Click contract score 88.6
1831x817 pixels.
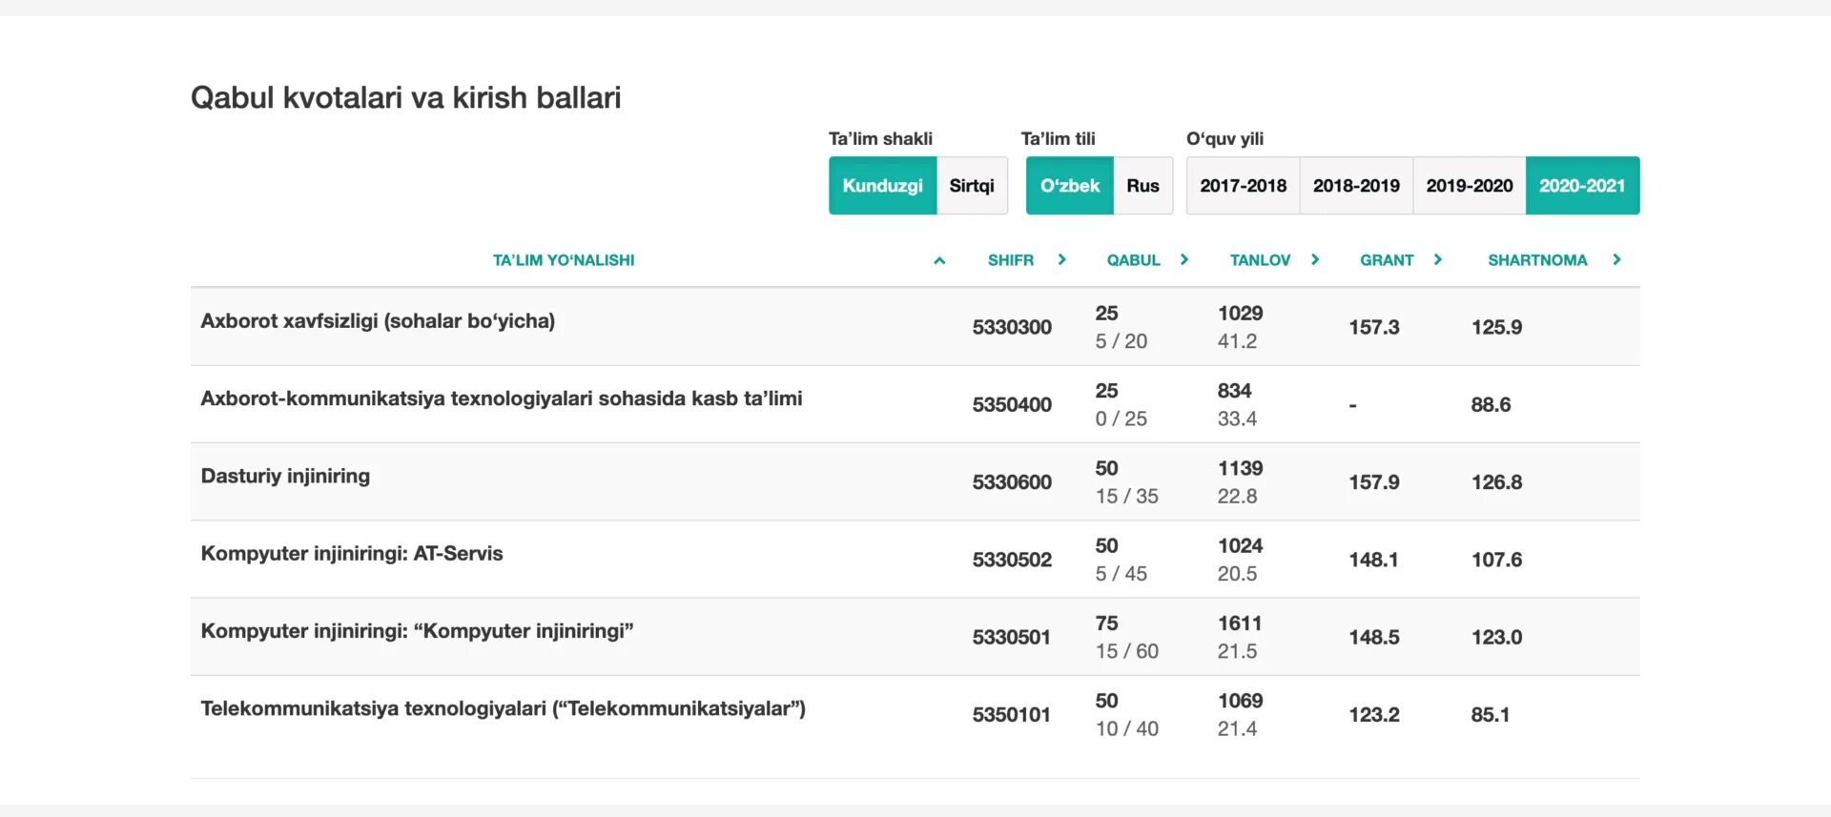1491,404
